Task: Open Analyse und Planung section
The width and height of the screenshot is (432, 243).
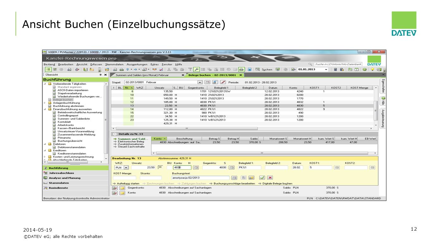Action: tap(65, 178)
